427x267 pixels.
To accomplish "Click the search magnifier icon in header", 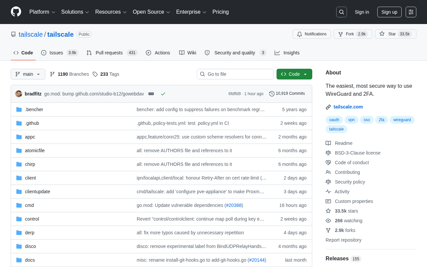I will coord(342,12).
